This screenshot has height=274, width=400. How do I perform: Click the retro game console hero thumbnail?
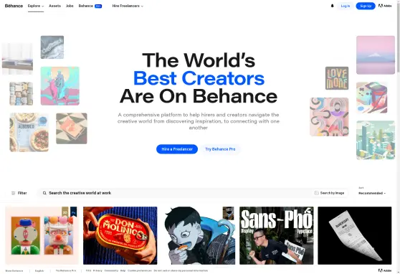pos(371,98)
